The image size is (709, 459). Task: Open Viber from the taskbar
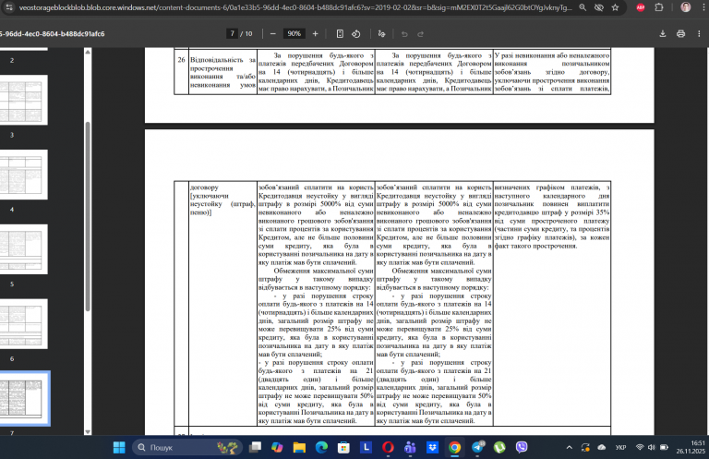(522, 447)
